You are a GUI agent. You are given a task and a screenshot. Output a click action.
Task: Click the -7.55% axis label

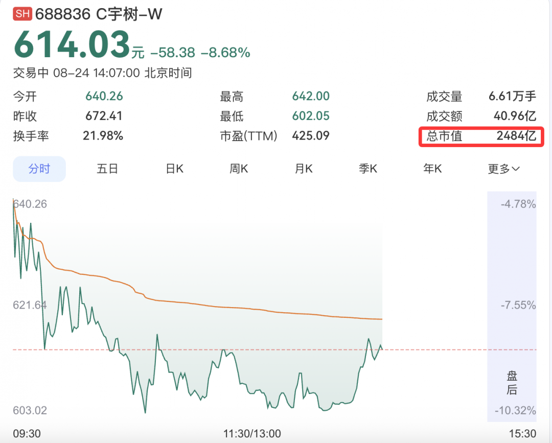click(x=518, y=305)
